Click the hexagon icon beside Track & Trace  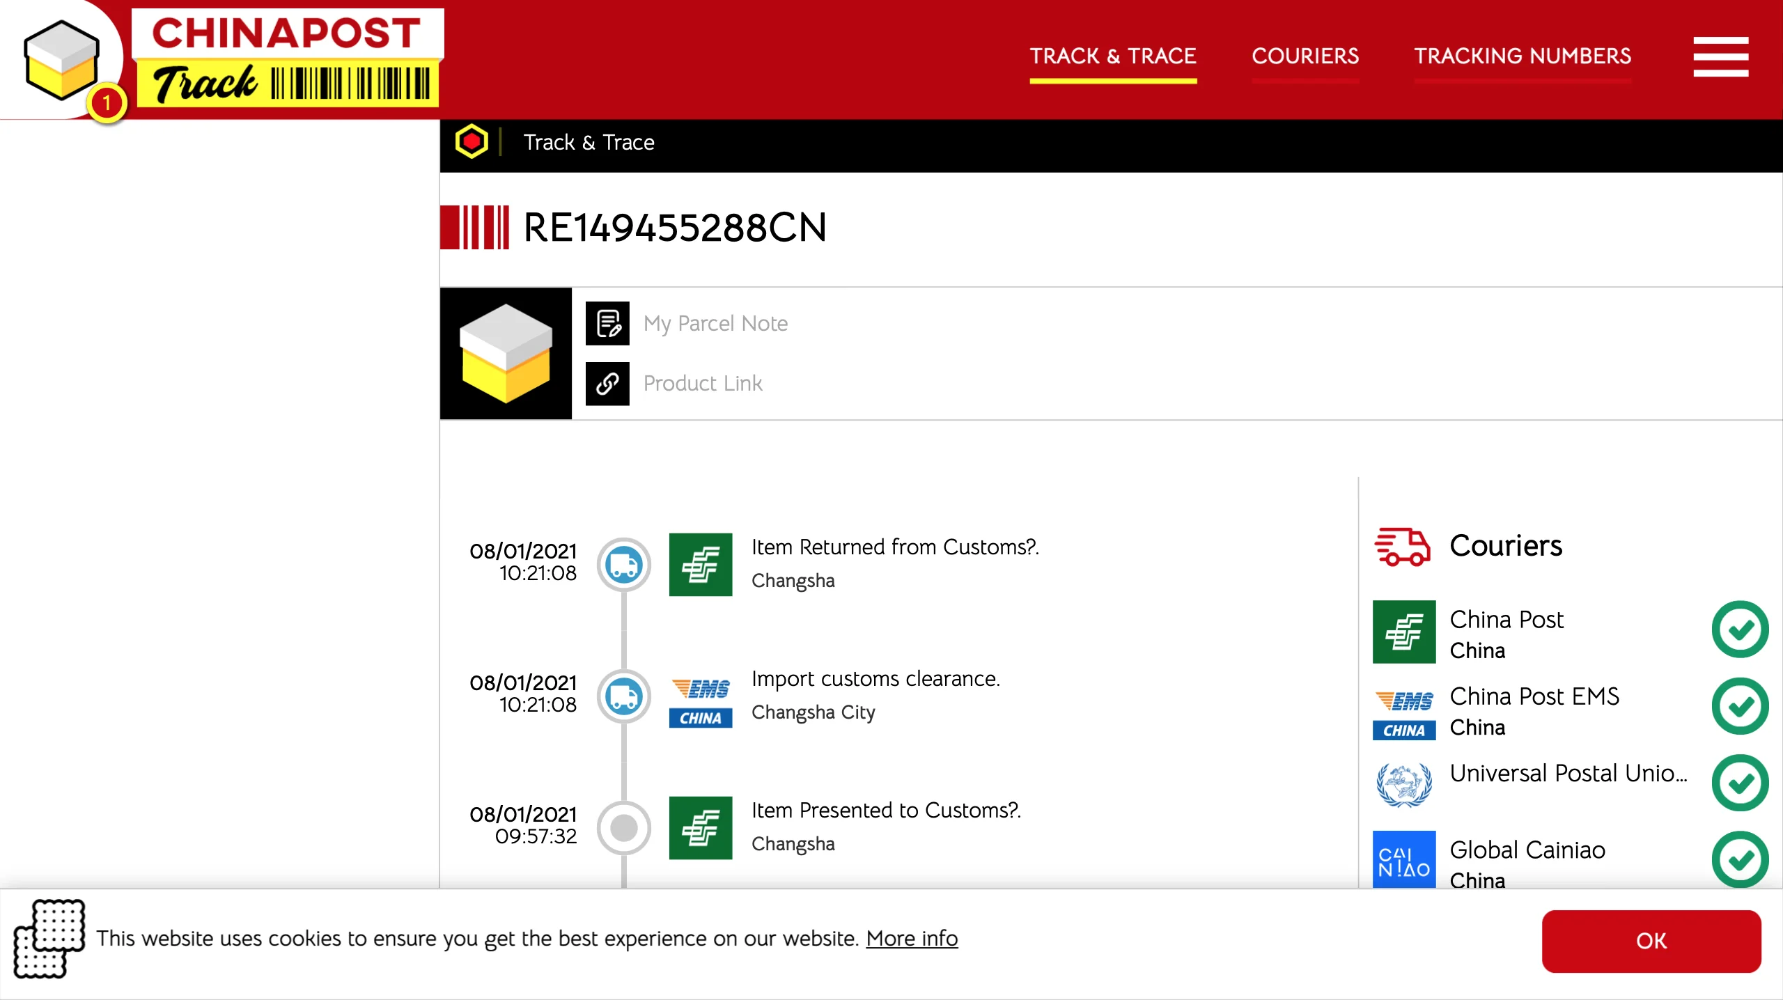click(472, 142)
